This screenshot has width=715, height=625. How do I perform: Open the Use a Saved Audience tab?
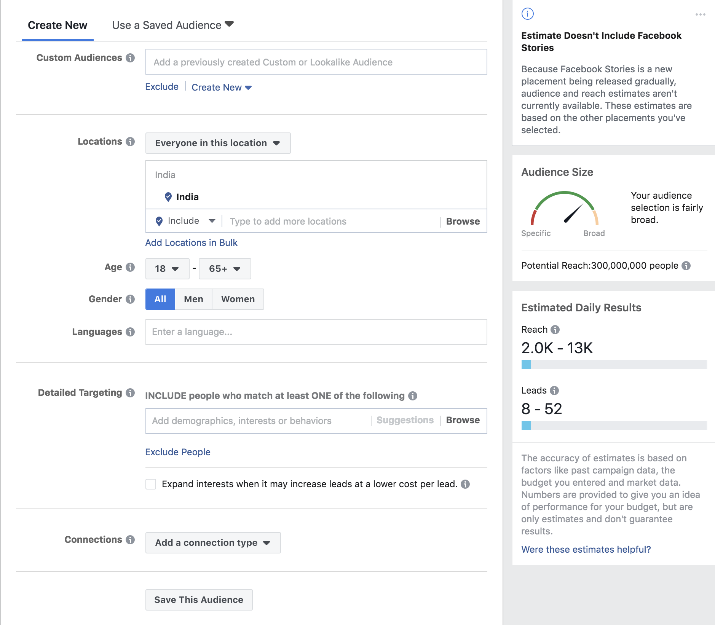(172, 26)
